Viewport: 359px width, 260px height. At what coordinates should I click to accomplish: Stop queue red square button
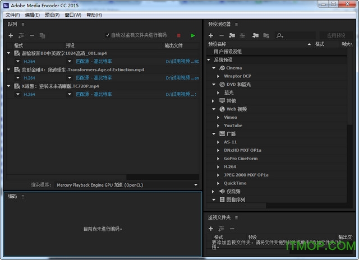point(179,35)
